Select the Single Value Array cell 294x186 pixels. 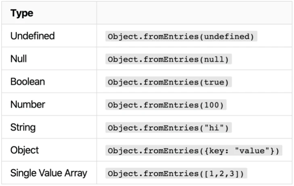click(49, 173)
